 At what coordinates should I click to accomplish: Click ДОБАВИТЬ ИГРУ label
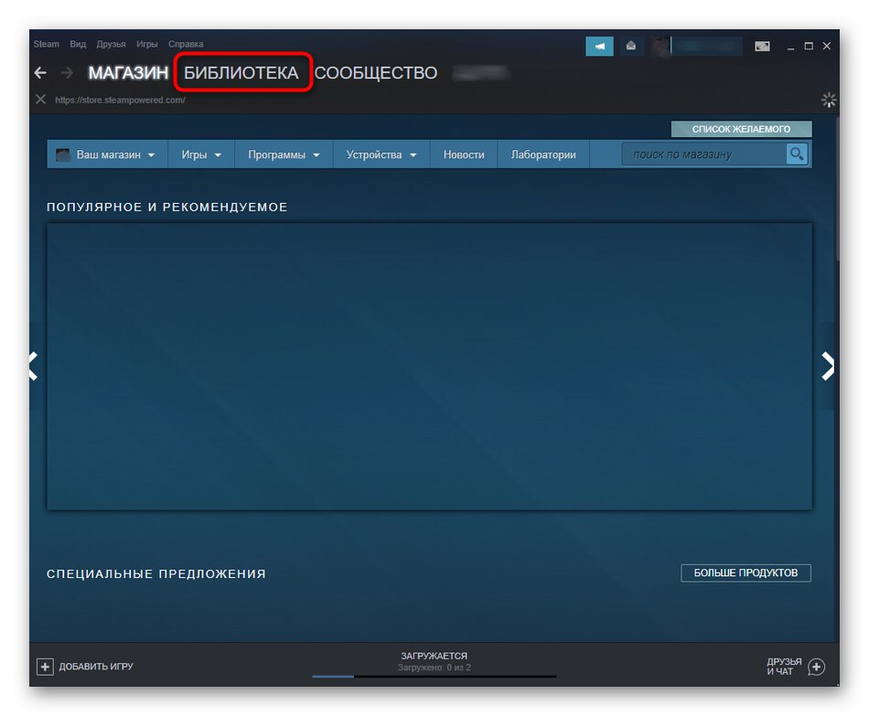(96, 666)
